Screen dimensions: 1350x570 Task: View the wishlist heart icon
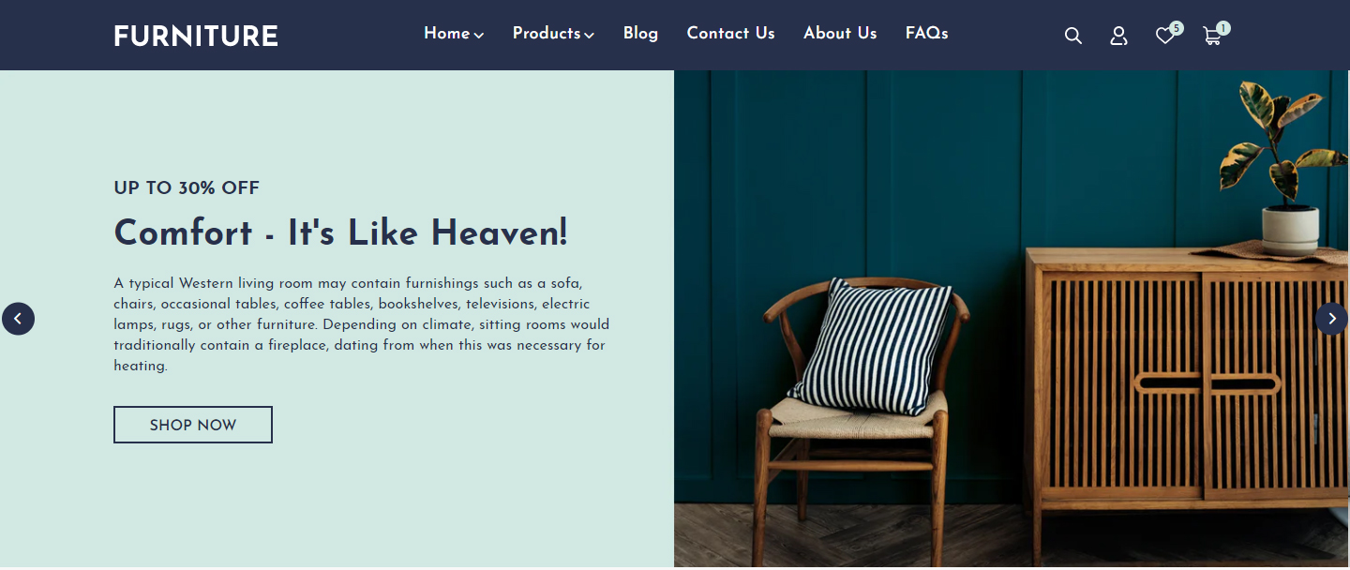click(x=1164, y=37)
